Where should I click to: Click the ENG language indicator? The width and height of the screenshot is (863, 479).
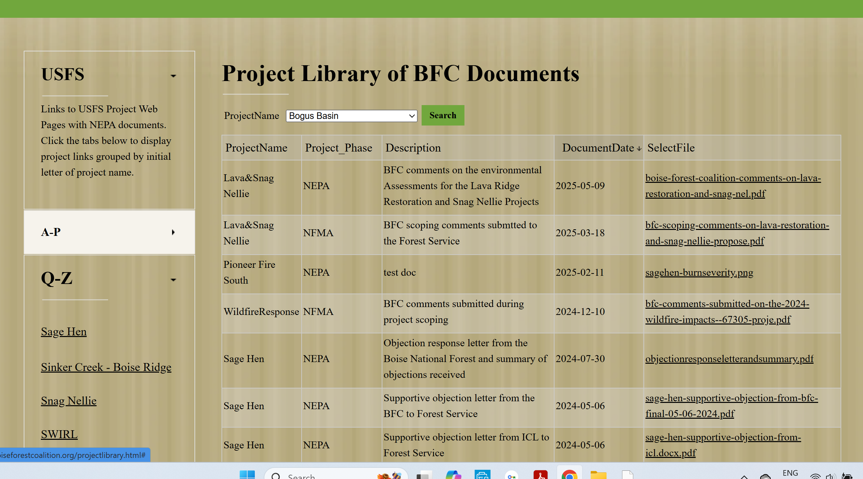click(x=790, y=473)
